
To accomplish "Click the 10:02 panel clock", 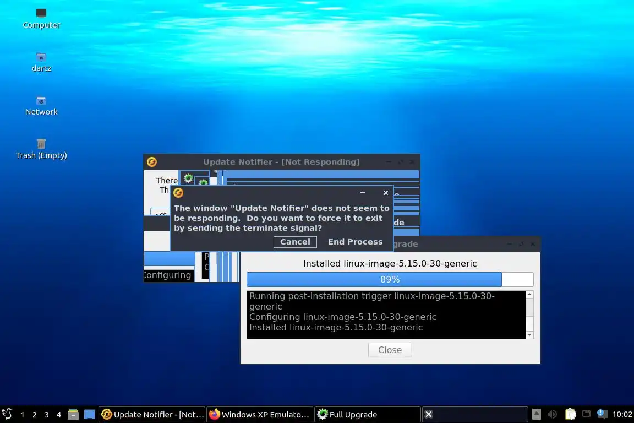I will [622, 414].
